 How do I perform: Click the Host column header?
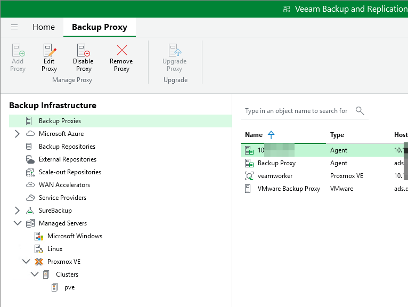click(401, 135)
